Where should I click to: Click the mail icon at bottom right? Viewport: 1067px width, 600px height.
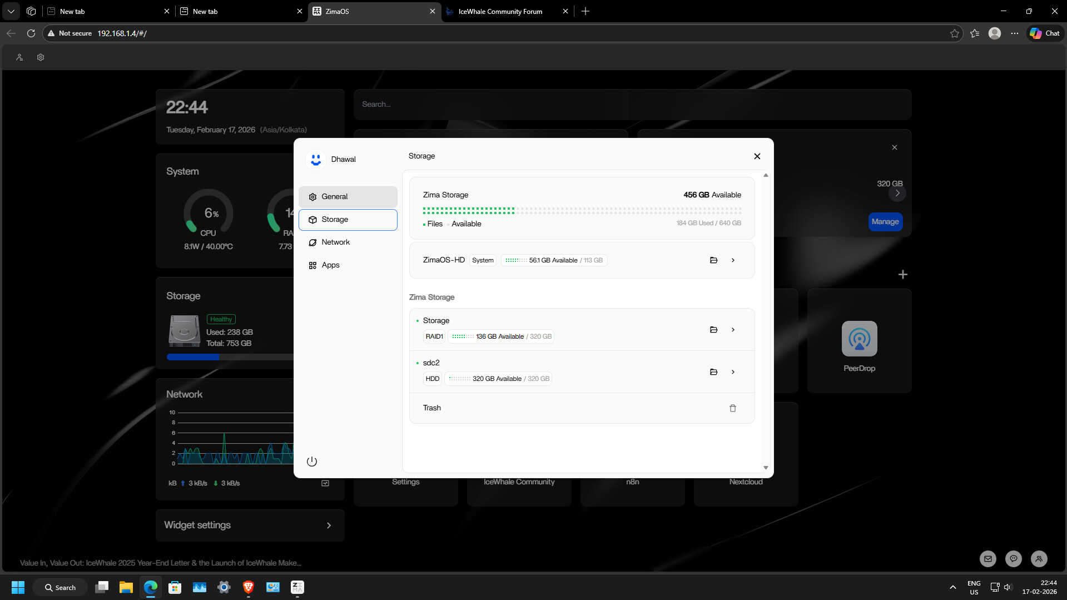coord(987,559)
